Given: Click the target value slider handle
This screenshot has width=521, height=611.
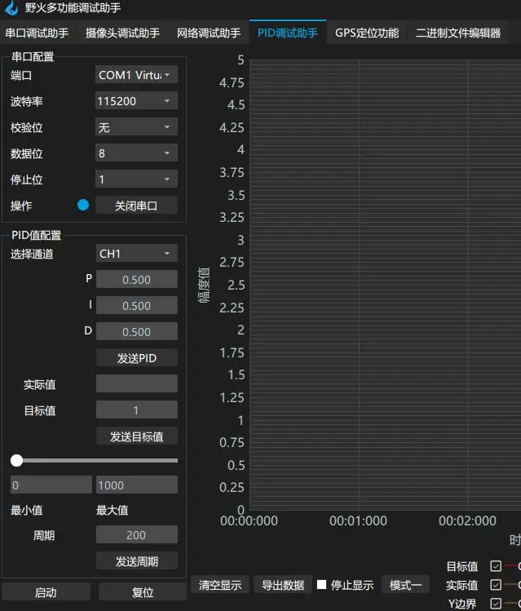Looking at the screenshot, I should [16, 460].
